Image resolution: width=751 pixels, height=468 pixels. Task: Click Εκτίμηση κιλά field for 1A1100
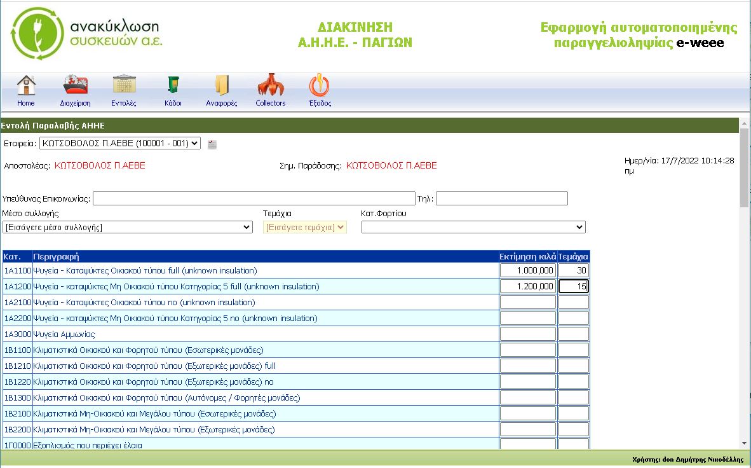pyautogui.click(x=528, y=270)
